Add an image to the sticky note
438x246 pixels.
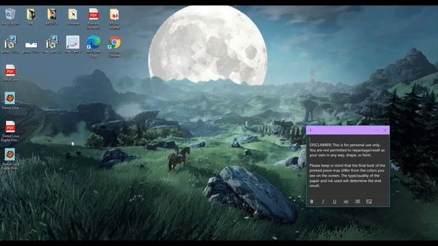369,202
